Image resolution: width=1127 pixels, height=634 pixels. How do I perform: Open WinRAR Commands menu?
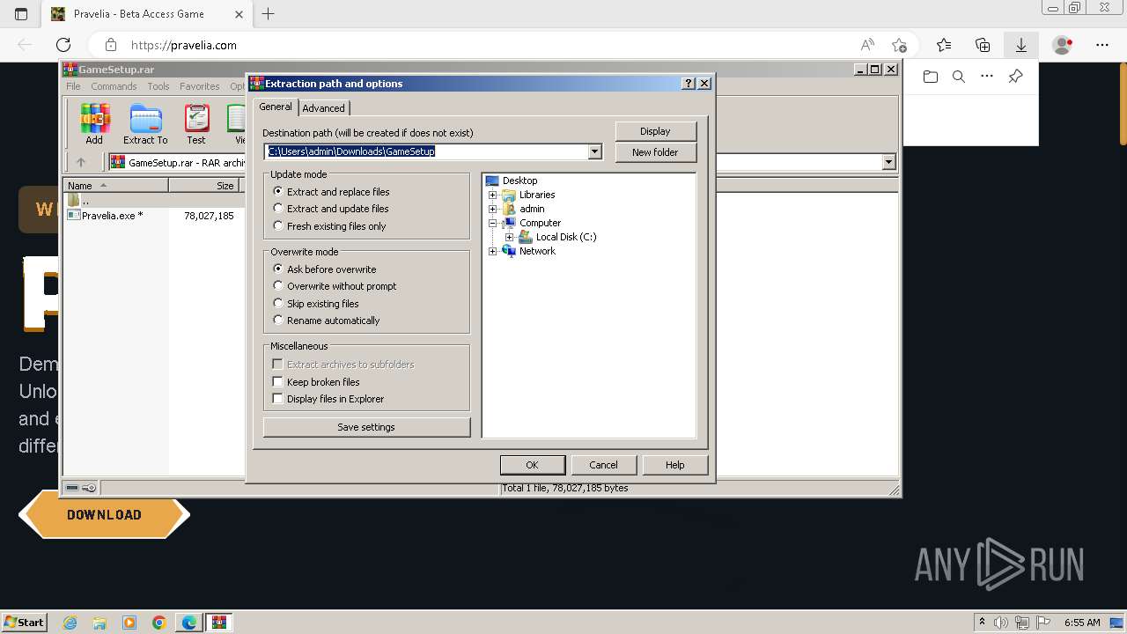114,86
